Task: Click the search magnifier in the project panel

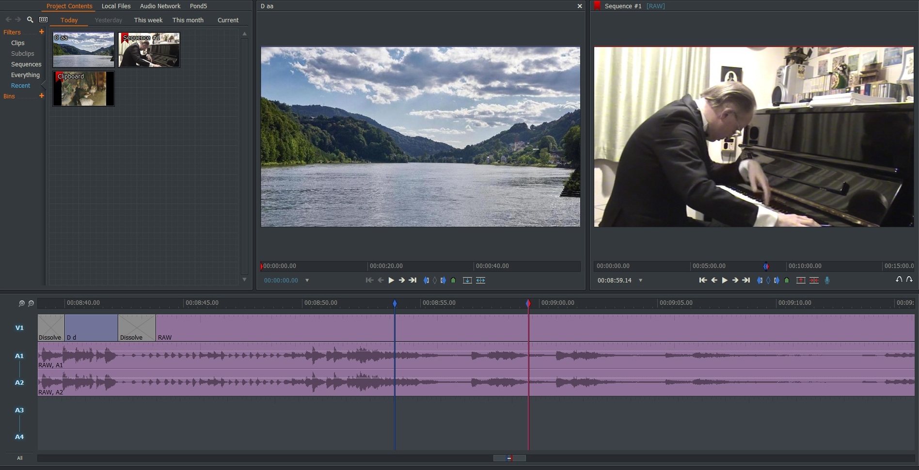Action: tap(30, 20)
